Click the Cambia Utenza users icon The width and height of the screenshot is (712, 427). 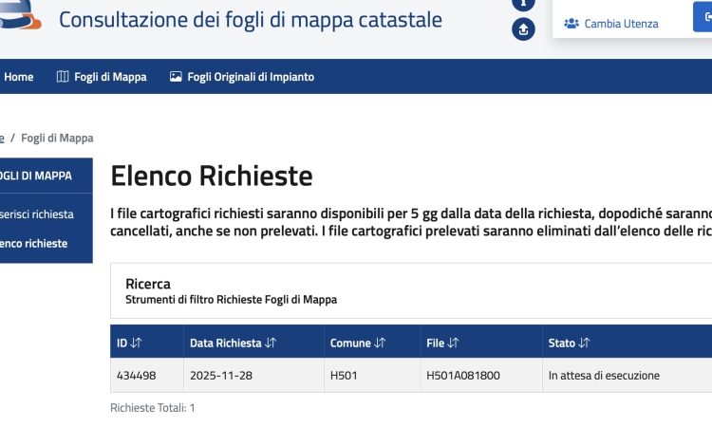coord(571,24)
